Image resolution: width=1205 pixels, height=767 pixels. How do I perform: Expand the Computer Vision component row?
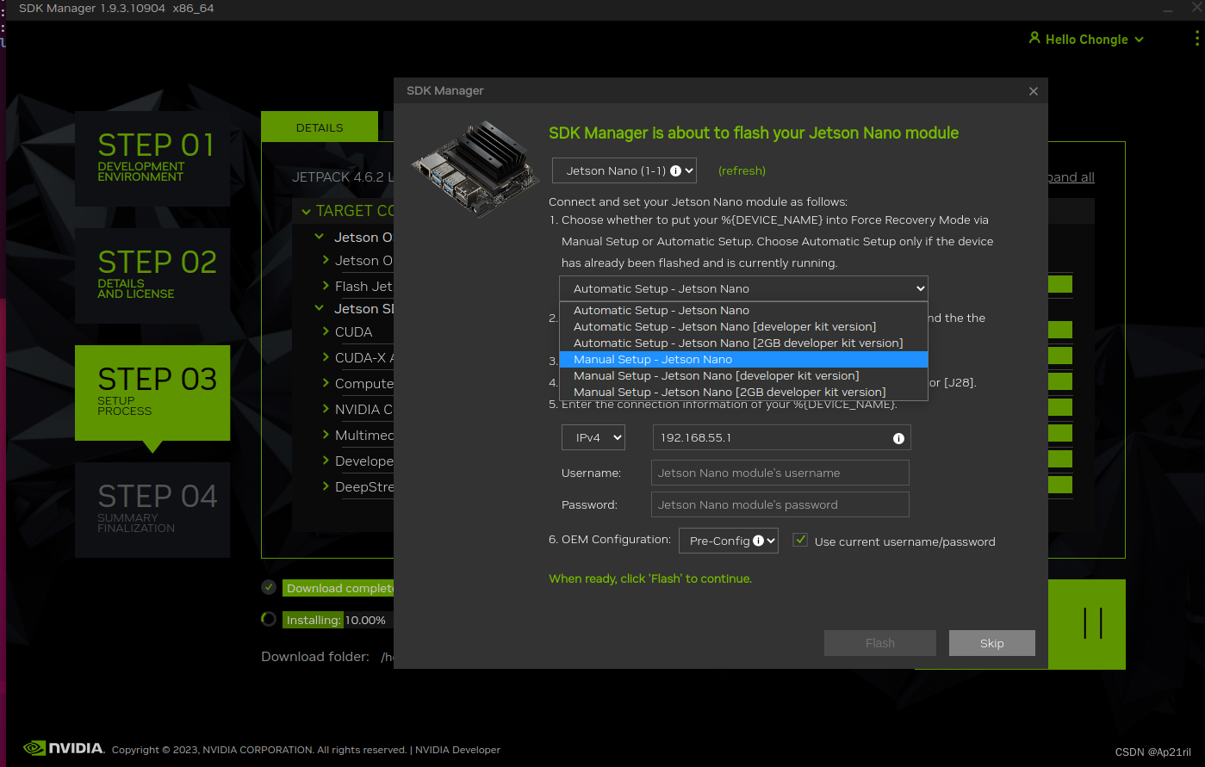pyautogui.click(x=326, y=383)
